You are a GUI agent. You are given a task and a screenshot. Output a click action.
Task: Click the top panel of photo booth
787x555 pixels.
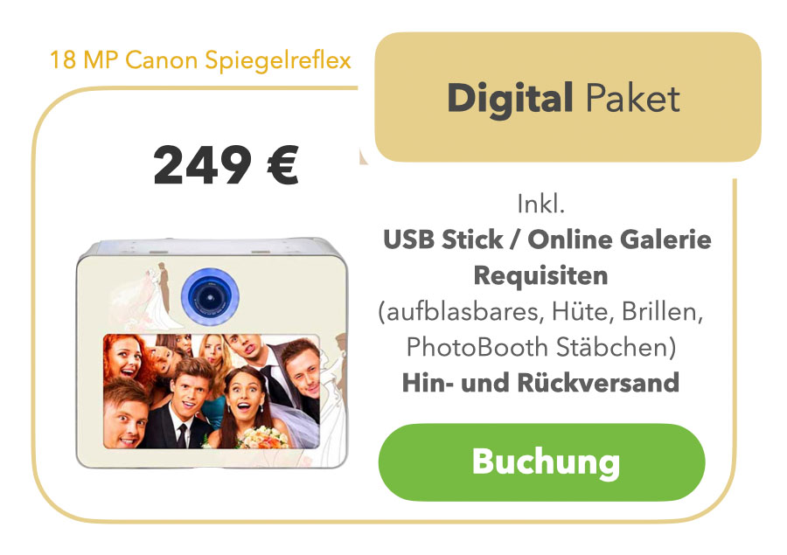coord(212,246)
